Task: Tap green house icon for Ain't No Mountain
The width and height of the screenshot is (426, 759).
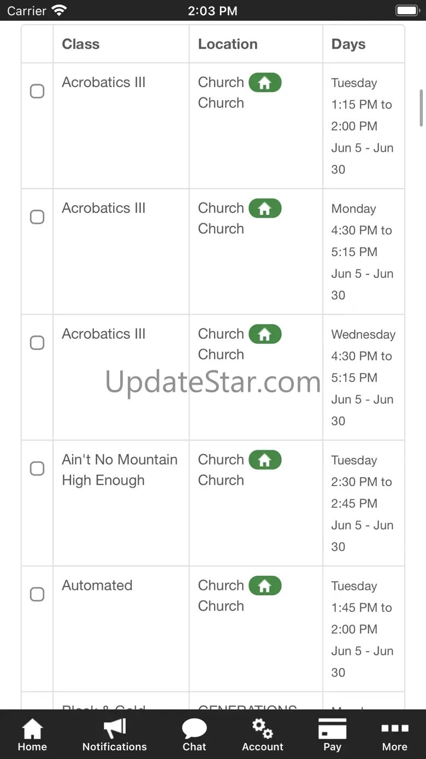Action: coord(265,460)
